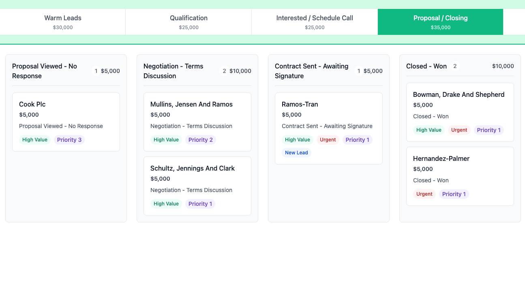Click the active Proposal / Closing stage
Viewport: 525px width, 297px height.
[440, 22]
